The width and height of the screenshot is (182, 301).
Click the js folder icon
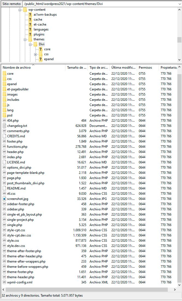[5, 105]
